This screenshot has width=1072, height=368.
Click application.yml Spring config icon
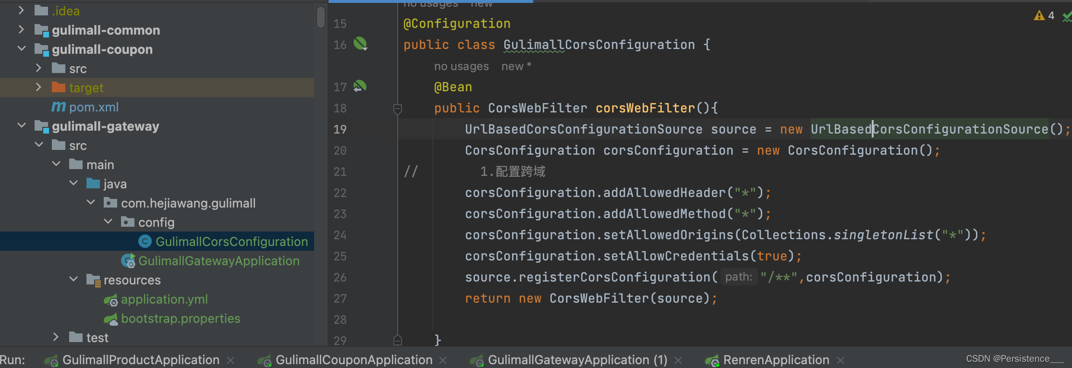(111, 300)
